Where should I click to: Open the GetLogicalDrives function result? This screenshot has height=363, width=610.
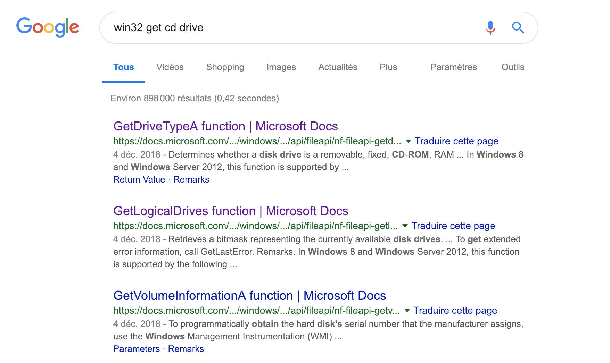click(x=231, y=211)
